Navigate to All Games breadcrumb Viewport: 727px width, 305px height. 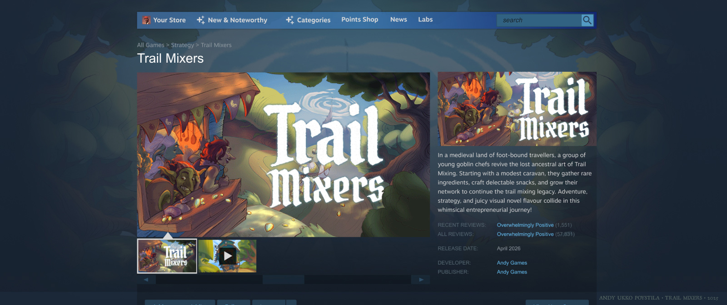click(150, 45)
